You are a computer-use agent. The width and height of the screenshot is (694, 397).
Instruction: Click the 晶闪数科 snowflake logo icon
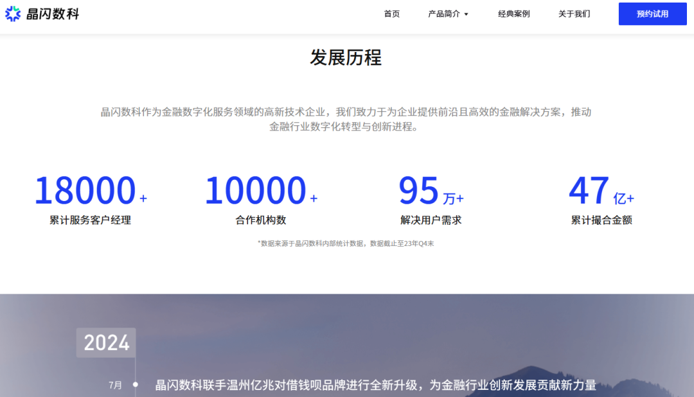pyautogui.click(x=13, y=13)
